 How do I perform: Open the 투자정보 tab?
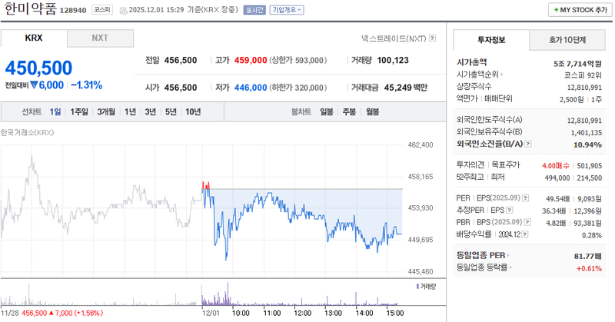(x=491, y=40)
